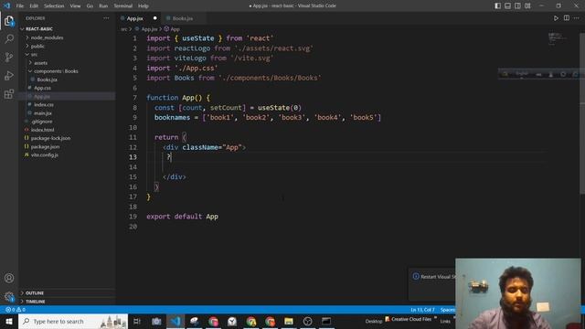Open the Edit menu
This screenshot has width=585, height=329.
coord(34,5)
